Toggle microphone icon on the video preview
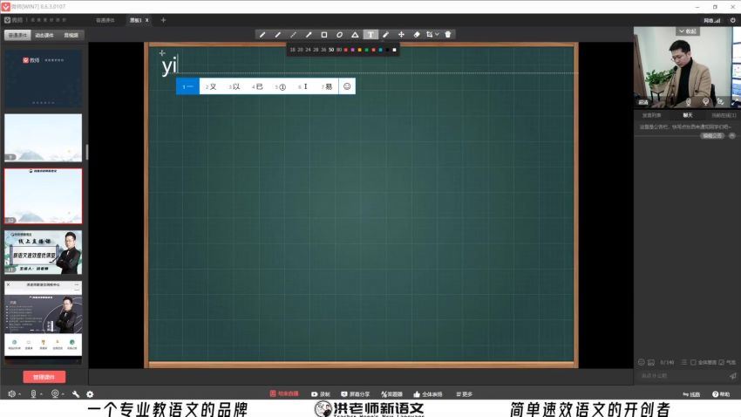741x417 pixels. pyautogui.click(x=688, y=102)
